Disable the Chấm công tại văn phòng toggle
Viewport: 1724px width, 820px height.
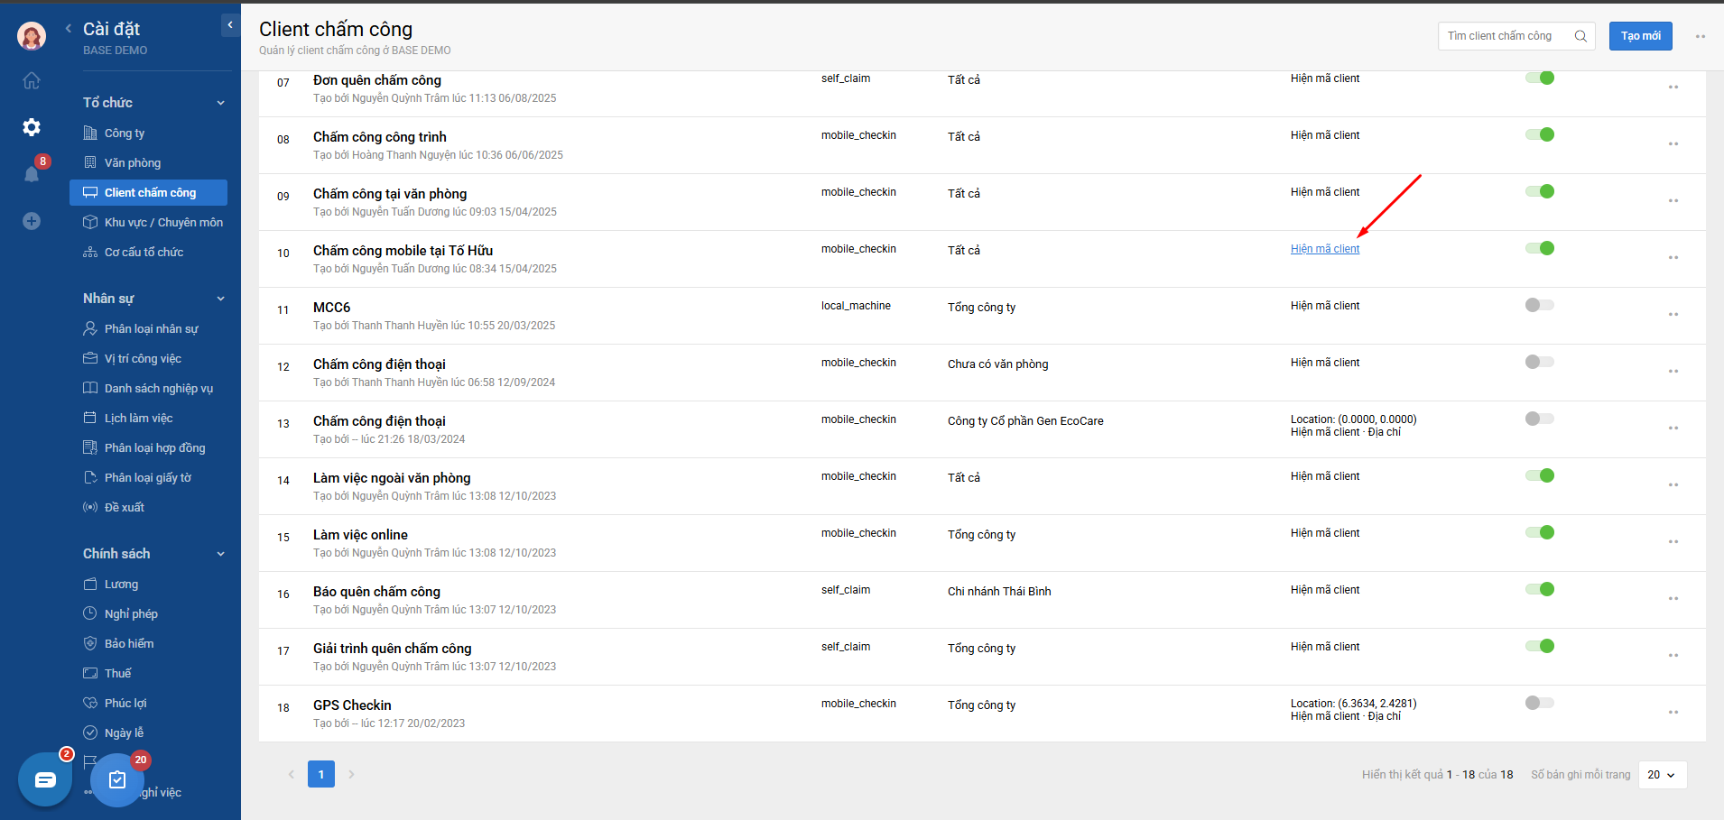1540,191
